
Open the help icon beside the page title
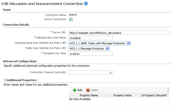click(85, 3)
